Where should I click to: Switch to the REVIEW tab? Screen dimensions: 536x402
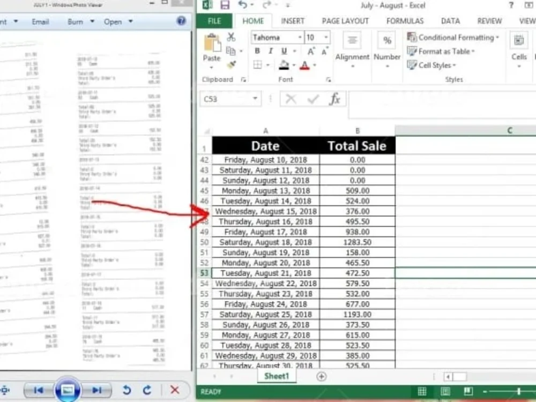pos(489,21)
